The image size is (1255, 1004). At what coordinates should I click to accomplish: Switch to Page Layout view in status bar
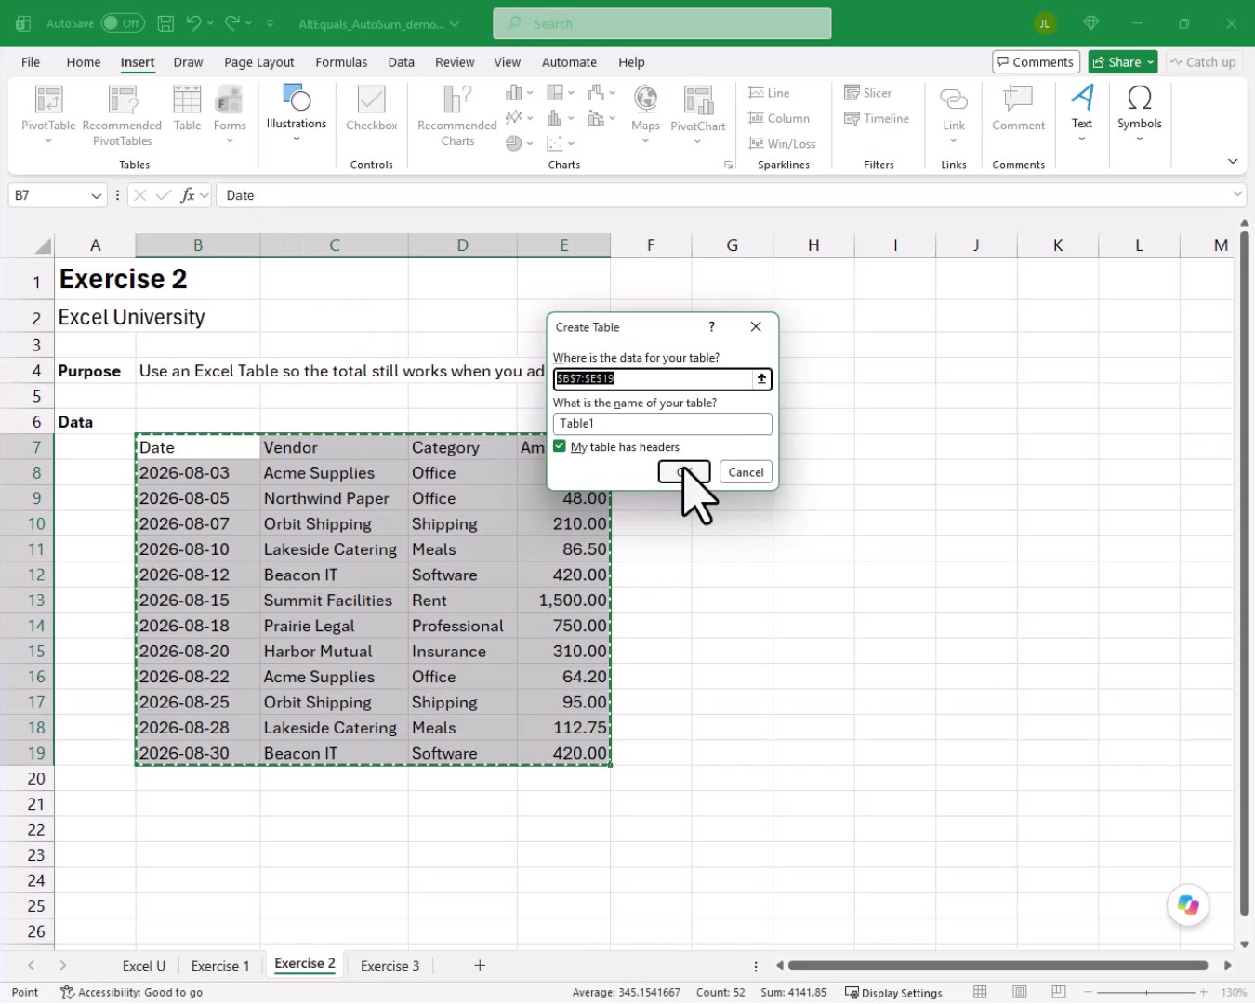tap(1020, 992)
